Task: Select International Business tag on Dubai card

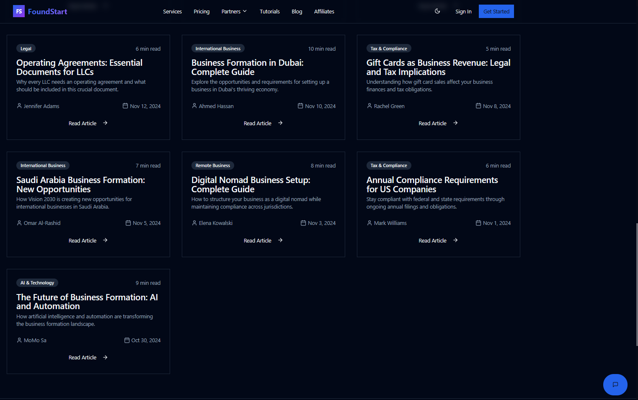Action: [218, 49]
